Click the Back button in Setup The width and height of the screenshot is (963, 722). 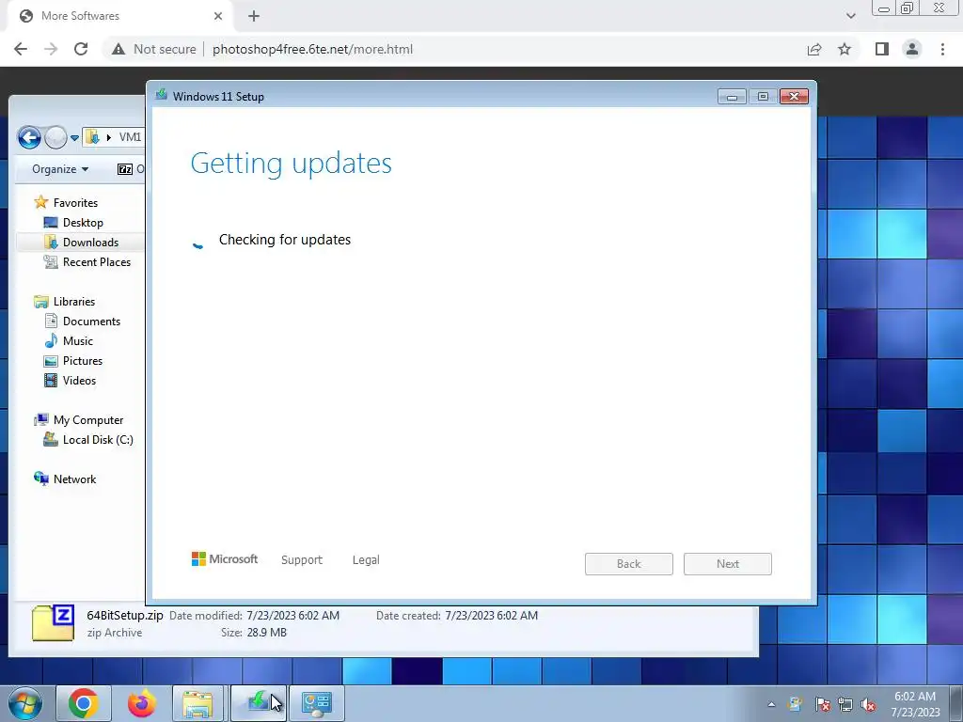(629, 564)
